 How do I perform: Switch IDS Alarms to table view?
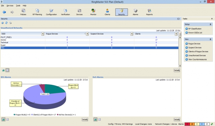(7, 119)
